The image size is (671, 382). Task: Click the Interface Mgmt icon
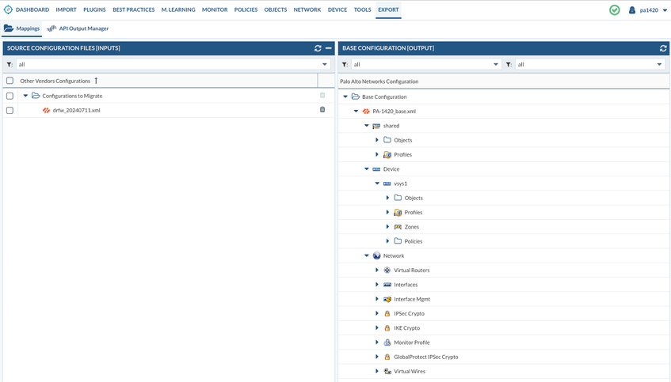387,299
